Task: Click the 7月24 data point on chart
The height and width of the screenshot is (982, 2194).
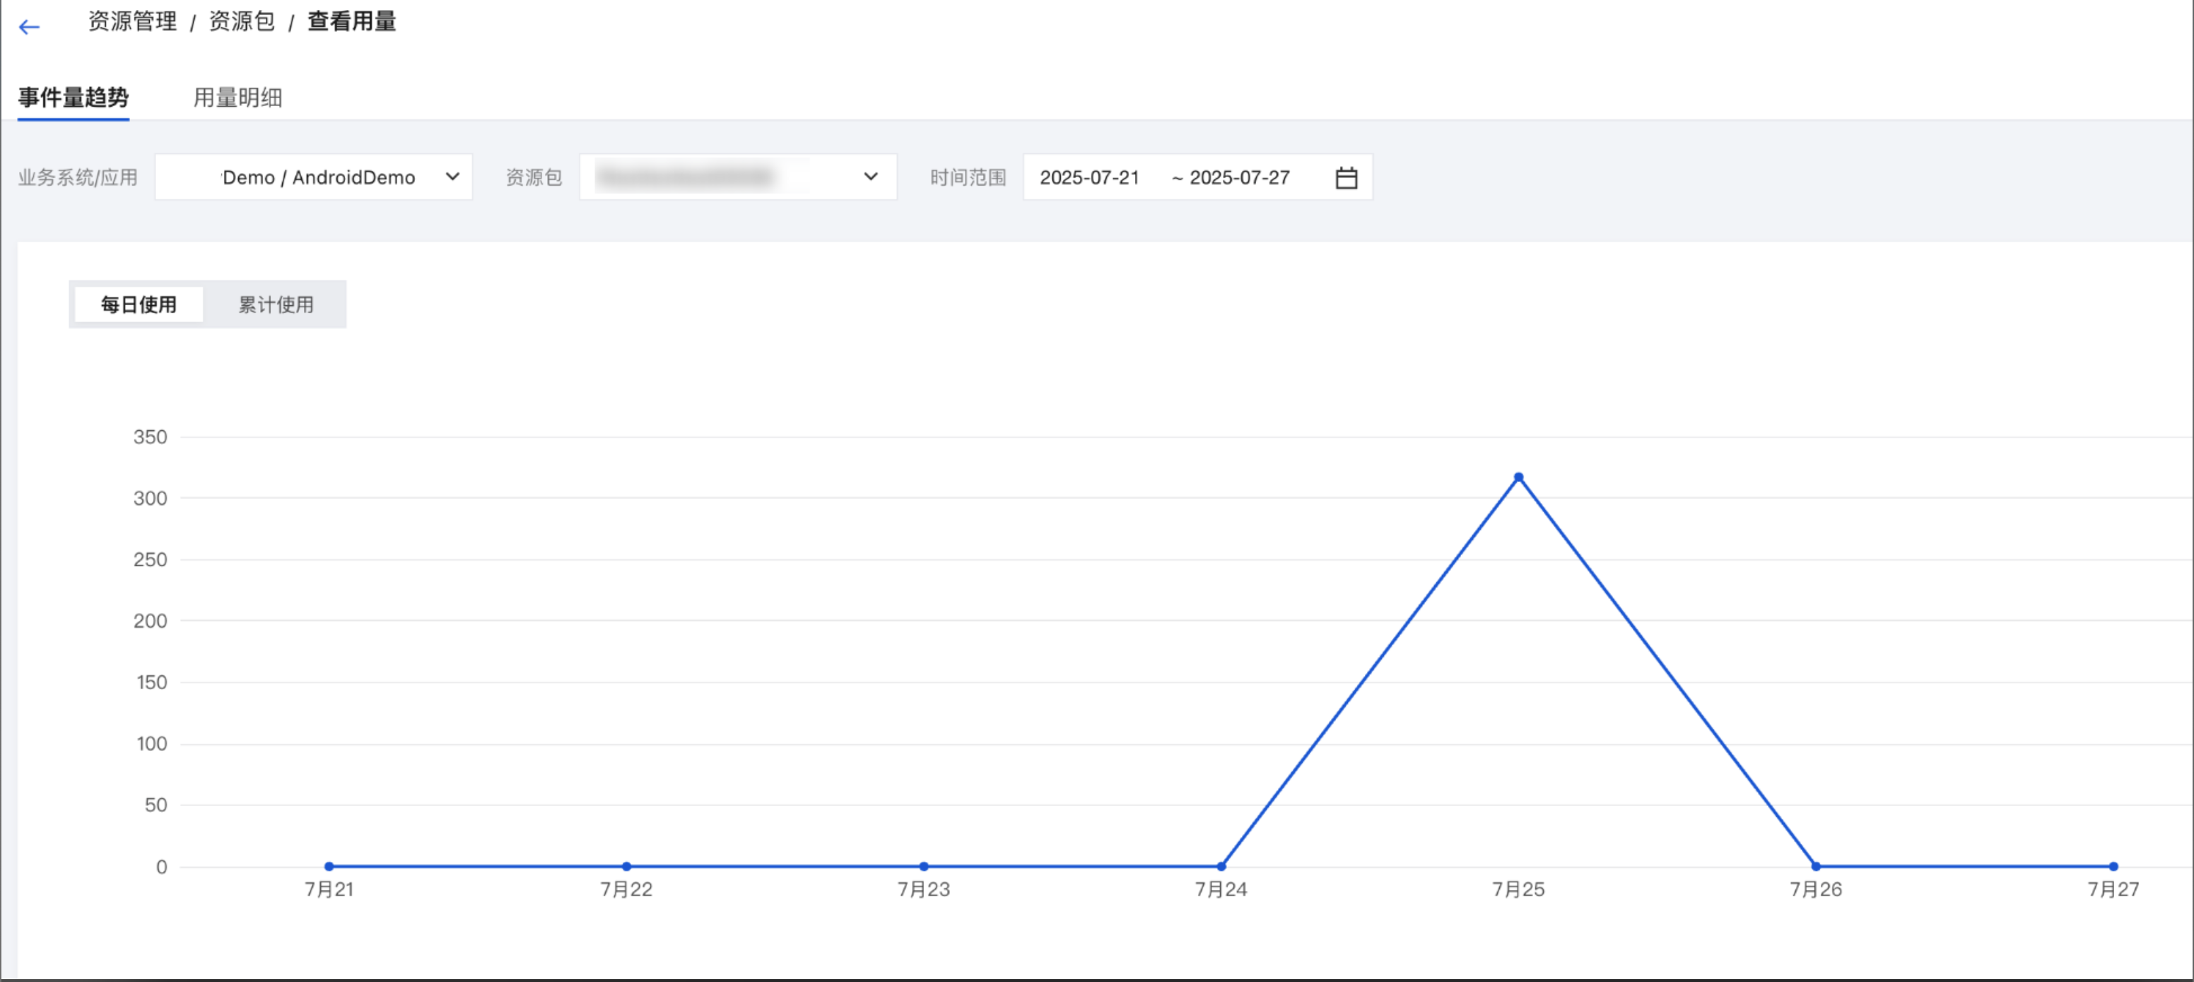Action: 1221,866
